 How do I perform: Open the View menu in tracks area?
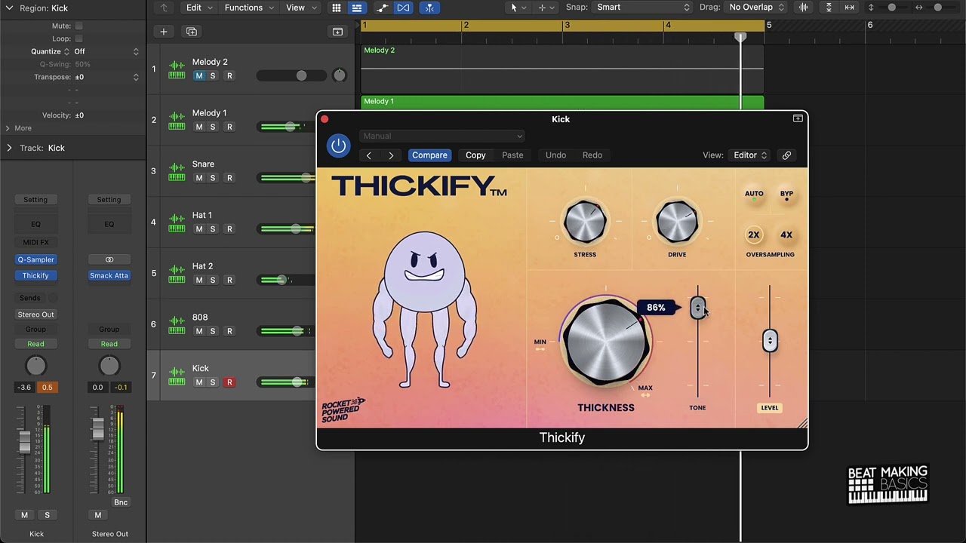click(300, 8)
